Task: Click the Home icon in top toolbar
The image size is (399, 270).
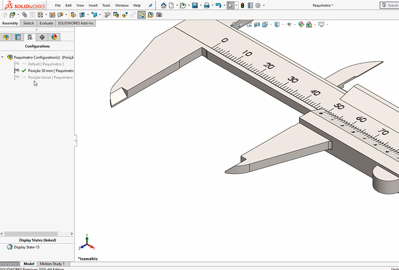Action: pos(163,5)
